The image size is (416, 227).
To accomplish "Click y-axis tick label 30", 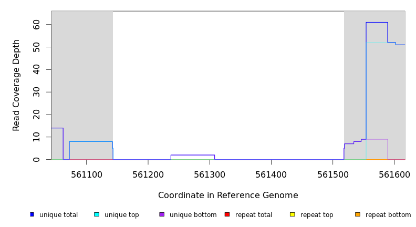I will tap(37, 92).
